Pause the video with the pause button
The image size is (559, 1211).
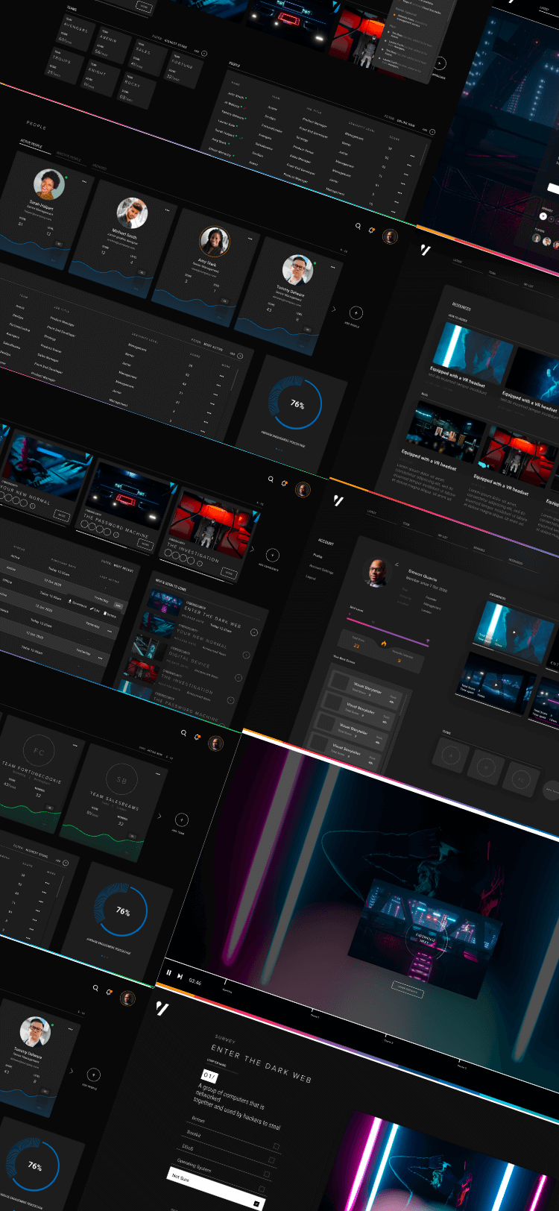pyautogui.click(x=169, y=973)
